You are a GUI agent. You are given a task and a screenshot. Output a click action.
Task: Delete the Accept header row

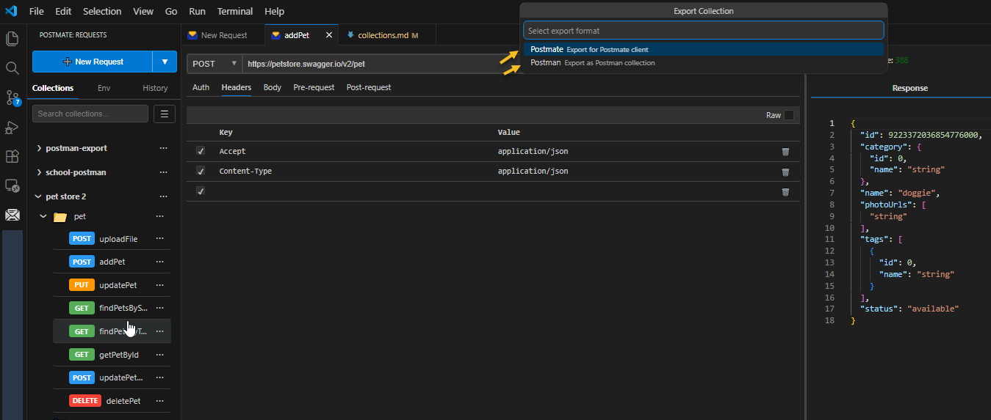tap(785, 152)
